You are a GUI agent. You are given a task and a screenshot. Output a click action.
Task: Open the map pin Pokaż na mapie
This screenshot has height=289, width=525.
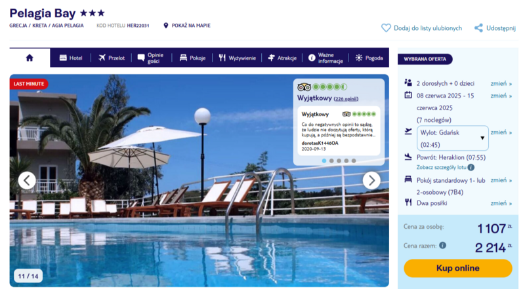pyautogui.click(x=166, y=26)
